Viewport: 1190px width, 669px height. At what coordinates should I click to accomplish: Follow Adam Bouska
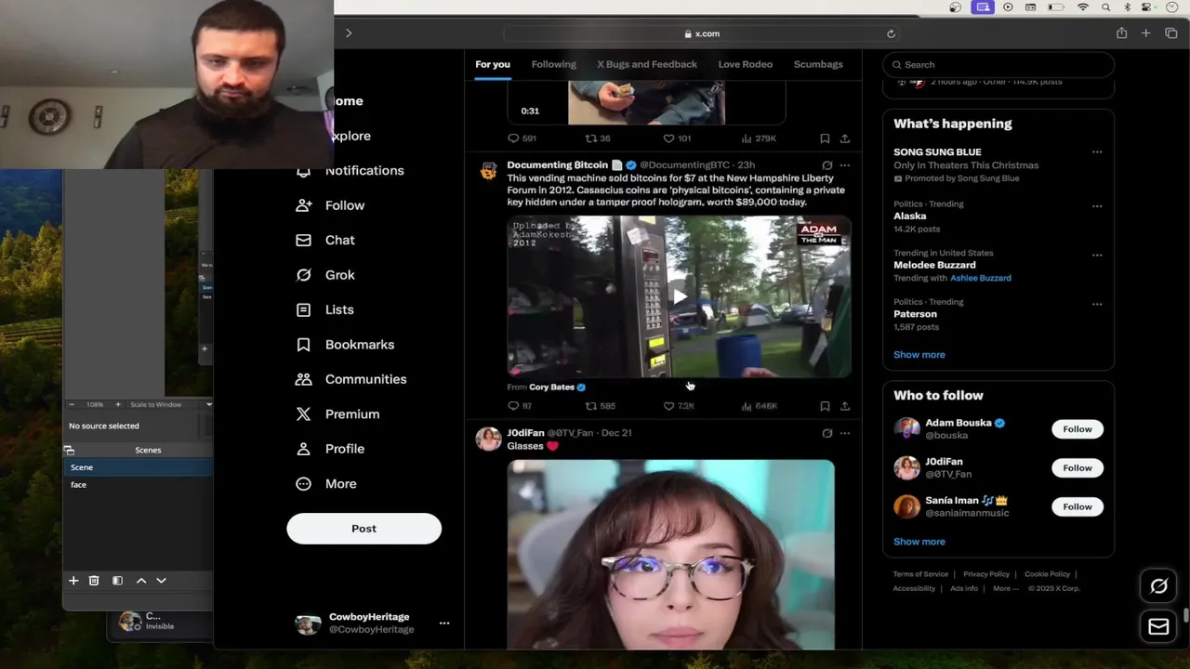point(1078,429)
